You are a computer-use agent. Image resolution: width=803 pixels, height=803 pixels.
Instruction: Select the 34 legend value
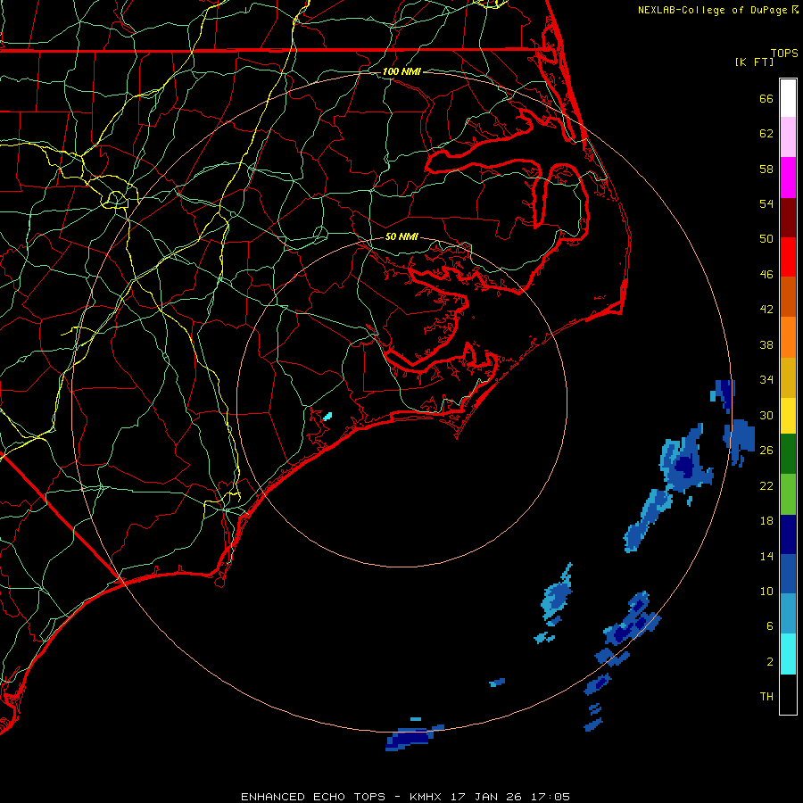[x=766, y=380]
